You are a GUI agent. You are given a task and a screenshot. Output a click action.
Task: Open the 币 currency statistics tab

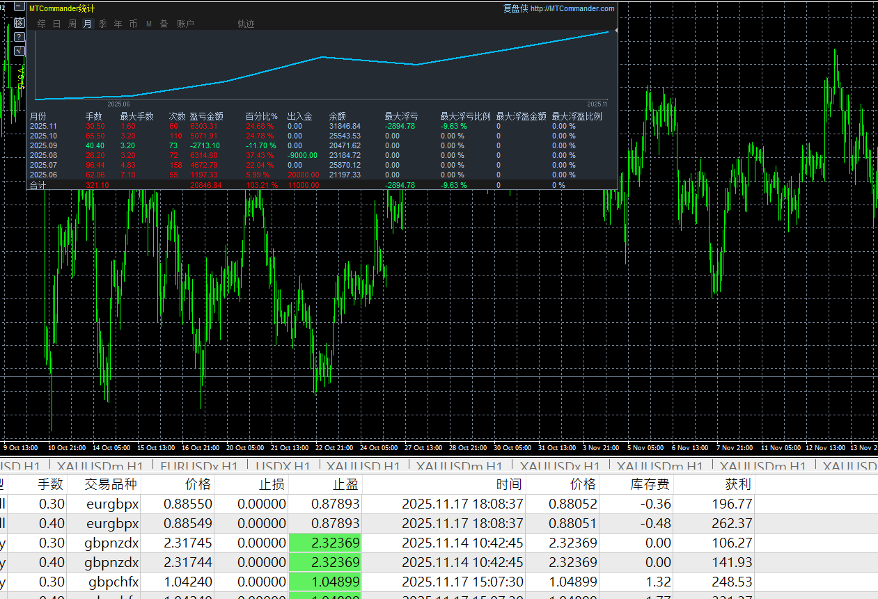coord(133,24)
